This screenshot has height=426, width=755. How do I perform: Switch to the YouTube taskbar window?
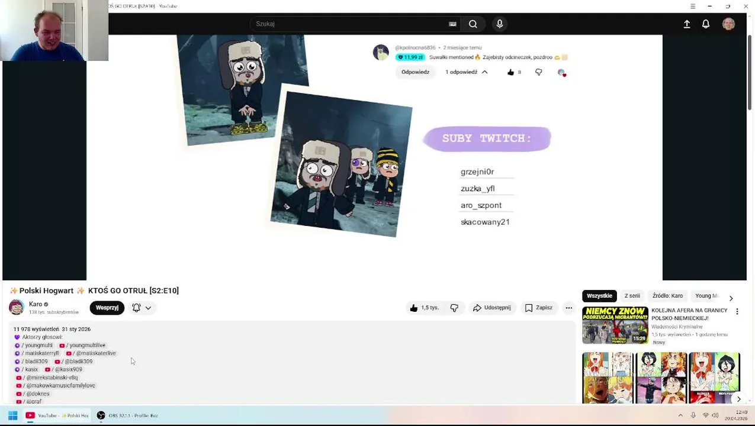click(x=57, y=415)
